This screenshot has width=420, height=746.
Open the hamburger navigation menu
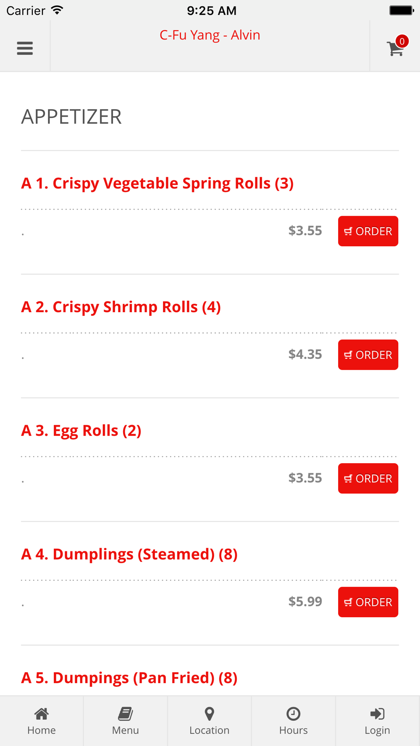tap(25, 48)
